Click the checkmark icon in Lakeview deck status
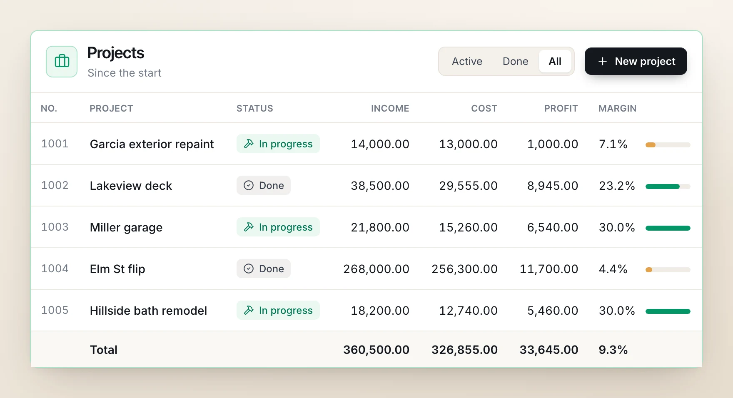This screenshot has width=733, height=398. coord(249,185)
